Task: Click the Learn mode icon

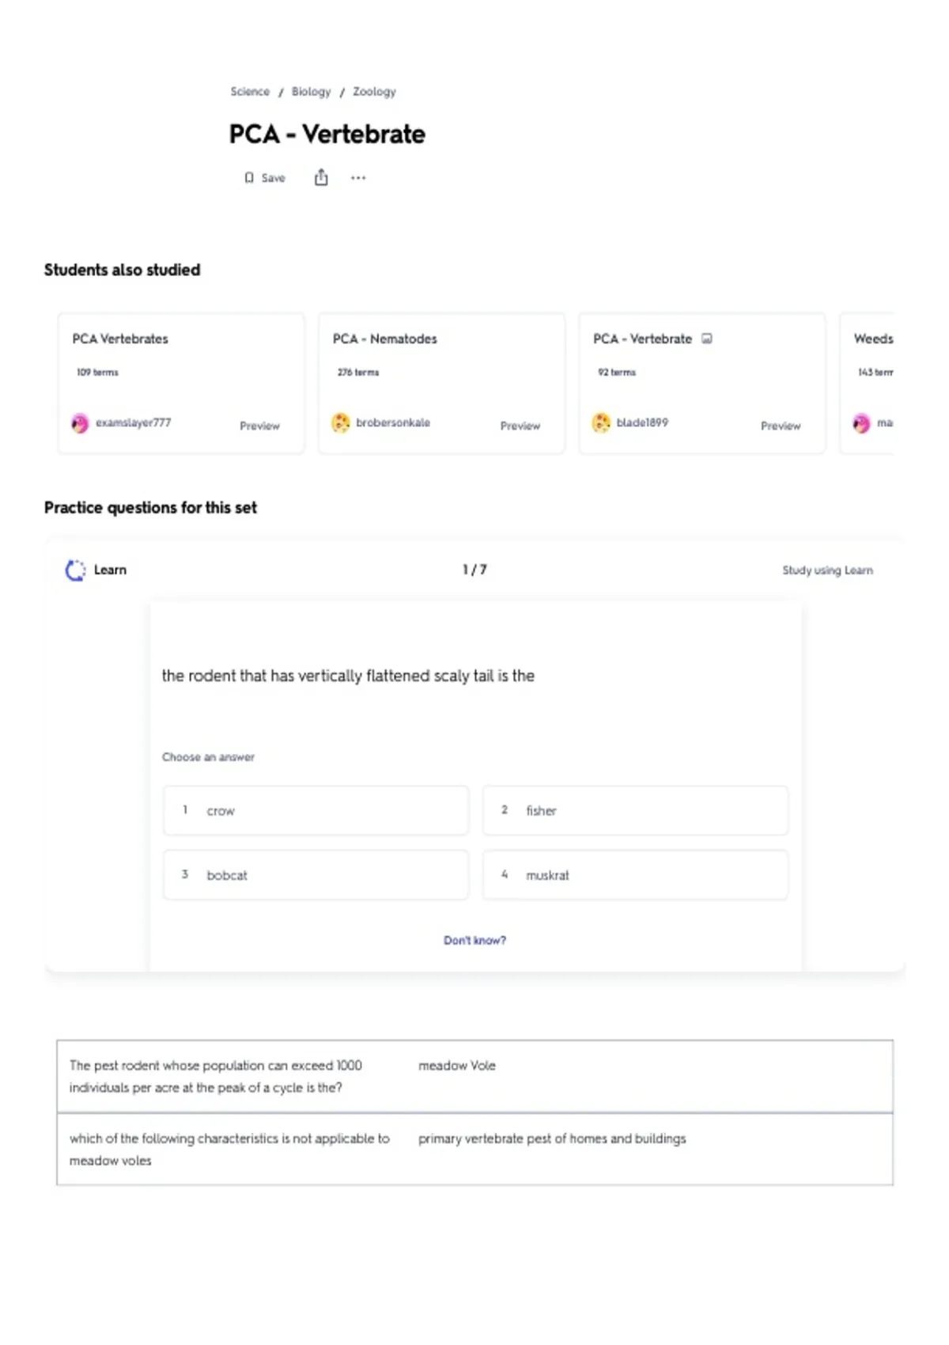Action: point(75,570)
